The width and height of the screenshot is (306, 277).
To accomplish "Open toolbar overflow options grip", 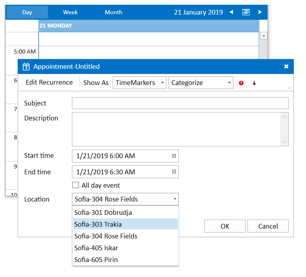I will point(290,88).
